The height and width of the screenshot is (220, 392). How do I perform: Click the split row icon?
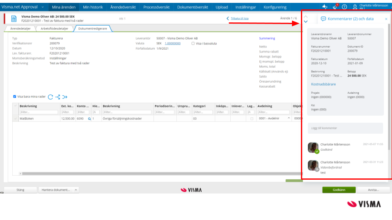point(58,97)
